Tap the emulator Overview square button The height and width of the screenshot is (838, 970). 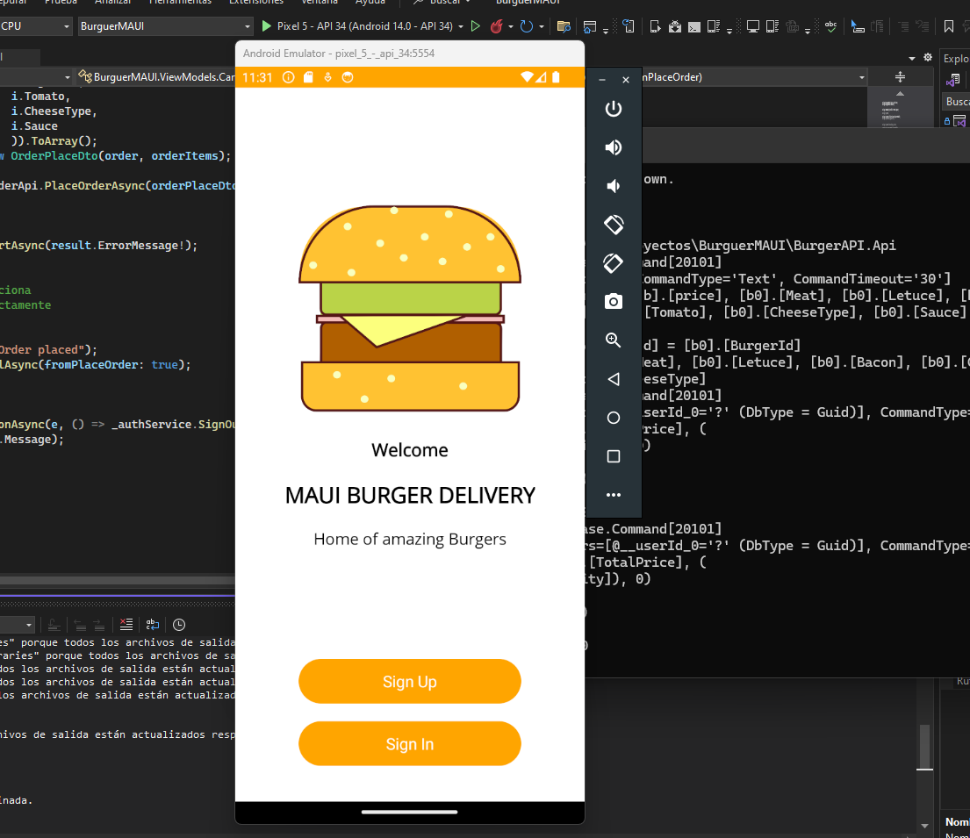613,456
